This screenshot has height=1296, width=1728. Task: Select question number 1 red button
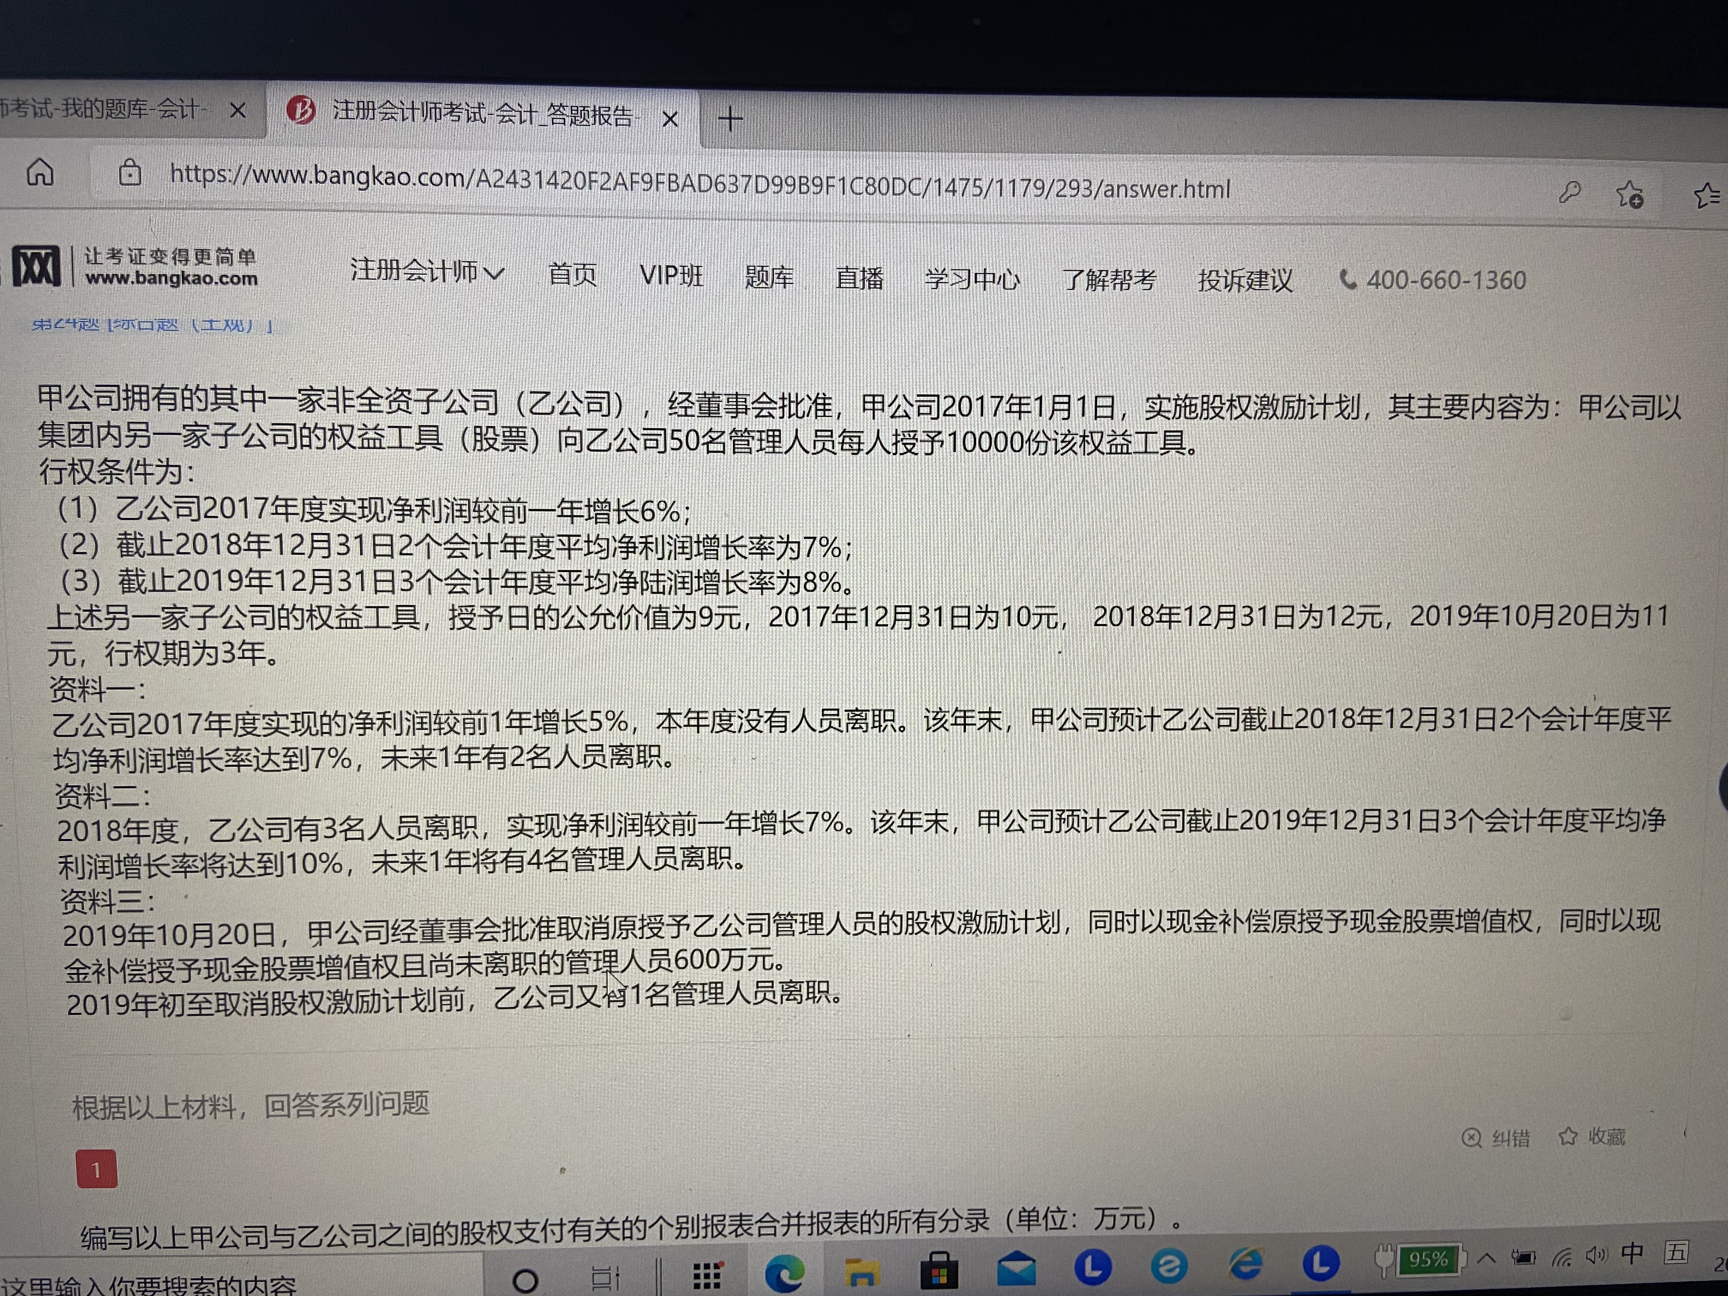click(x=97, y=1169)
